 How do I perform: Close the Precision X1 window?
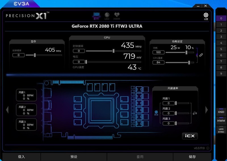click(x=205, y=6)
